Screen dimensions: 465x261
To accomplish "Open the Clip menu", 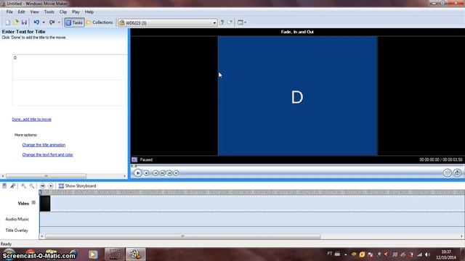I will pyautogui.click(x=63, y=12).
